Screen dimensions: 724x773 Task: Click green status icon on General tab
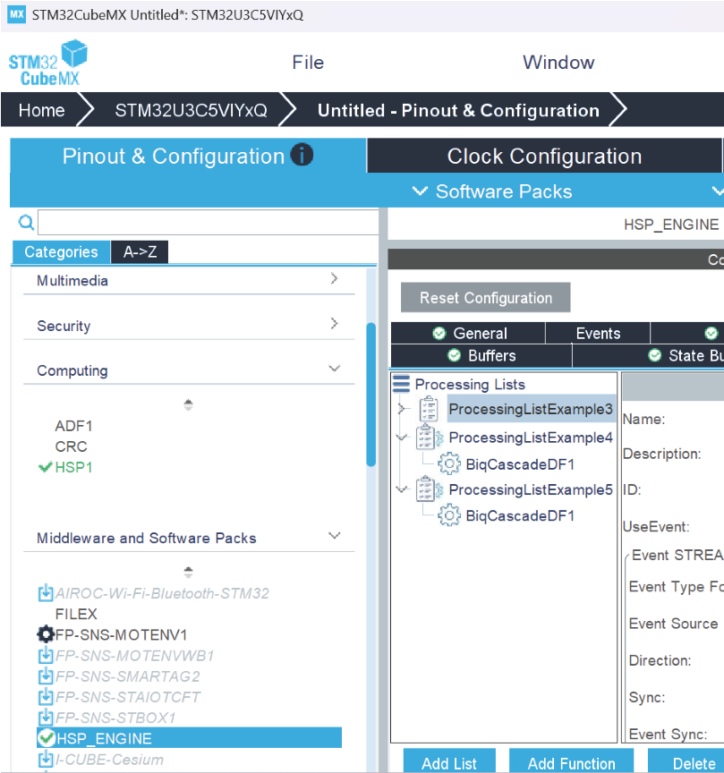(x=439, y=333)
